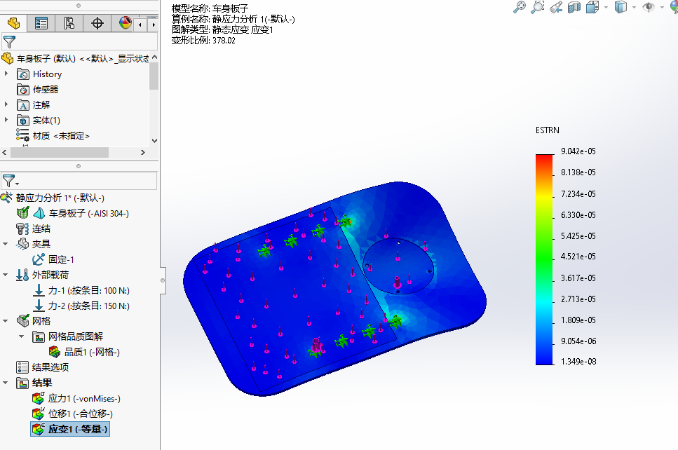Click the Previous View icon
This screenshot has width=678, height=450.
[x=556, y=7]
